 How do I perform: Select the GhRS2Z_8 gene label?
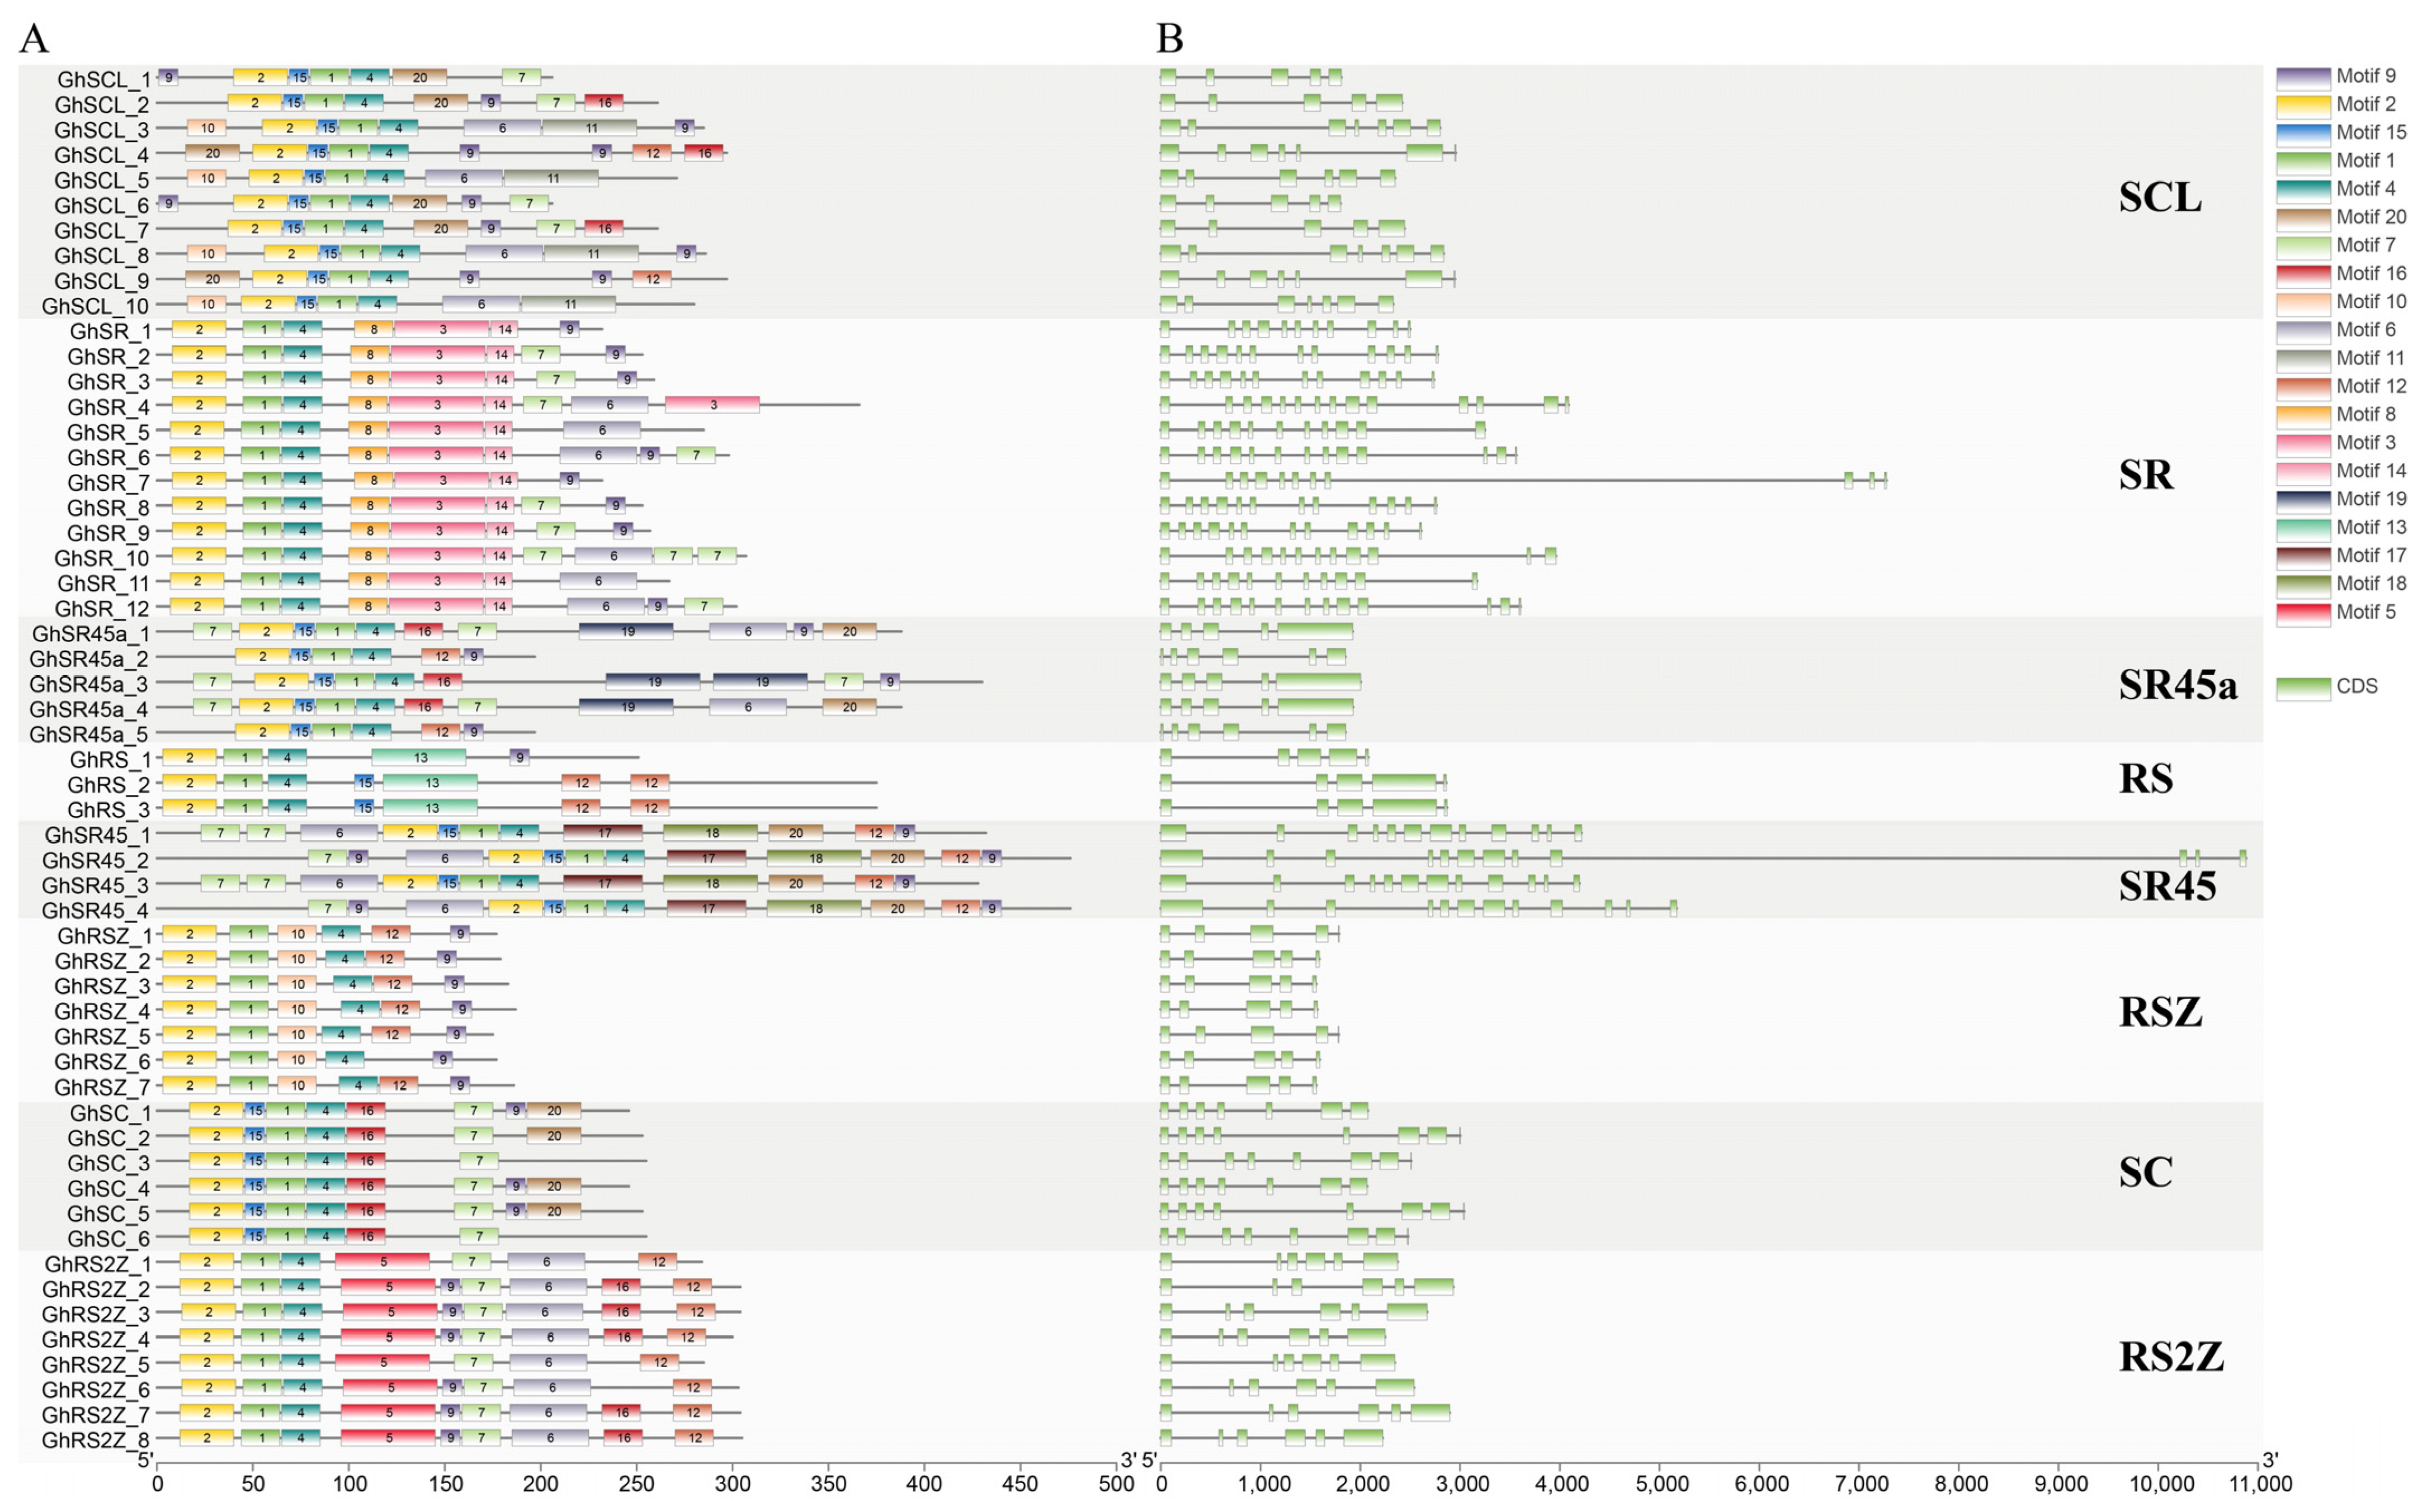click(95, 1439)
